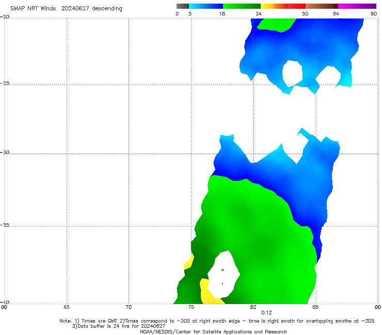Click the 'SMAP NRT Winds' title text
Image resolution: width=382 pixels, height=335 pixels.
(x=33, y=8)
